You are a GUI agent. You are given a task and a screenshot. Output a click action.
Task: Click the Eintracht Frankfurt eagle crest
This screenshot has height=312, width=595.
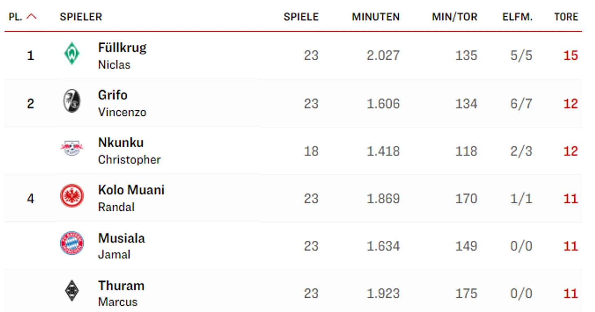(x=72, y=196)
